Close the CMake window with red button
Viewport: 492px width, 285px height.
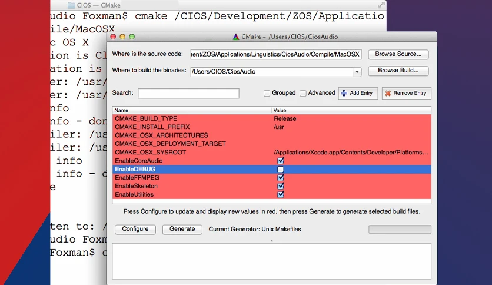pyautogui.click(x=113, y=37)
